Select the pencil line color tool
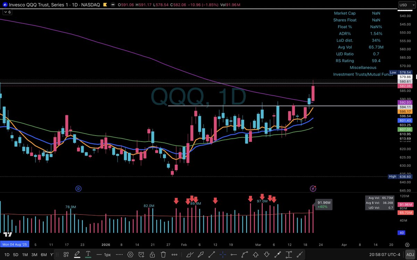 coord(77,254)
